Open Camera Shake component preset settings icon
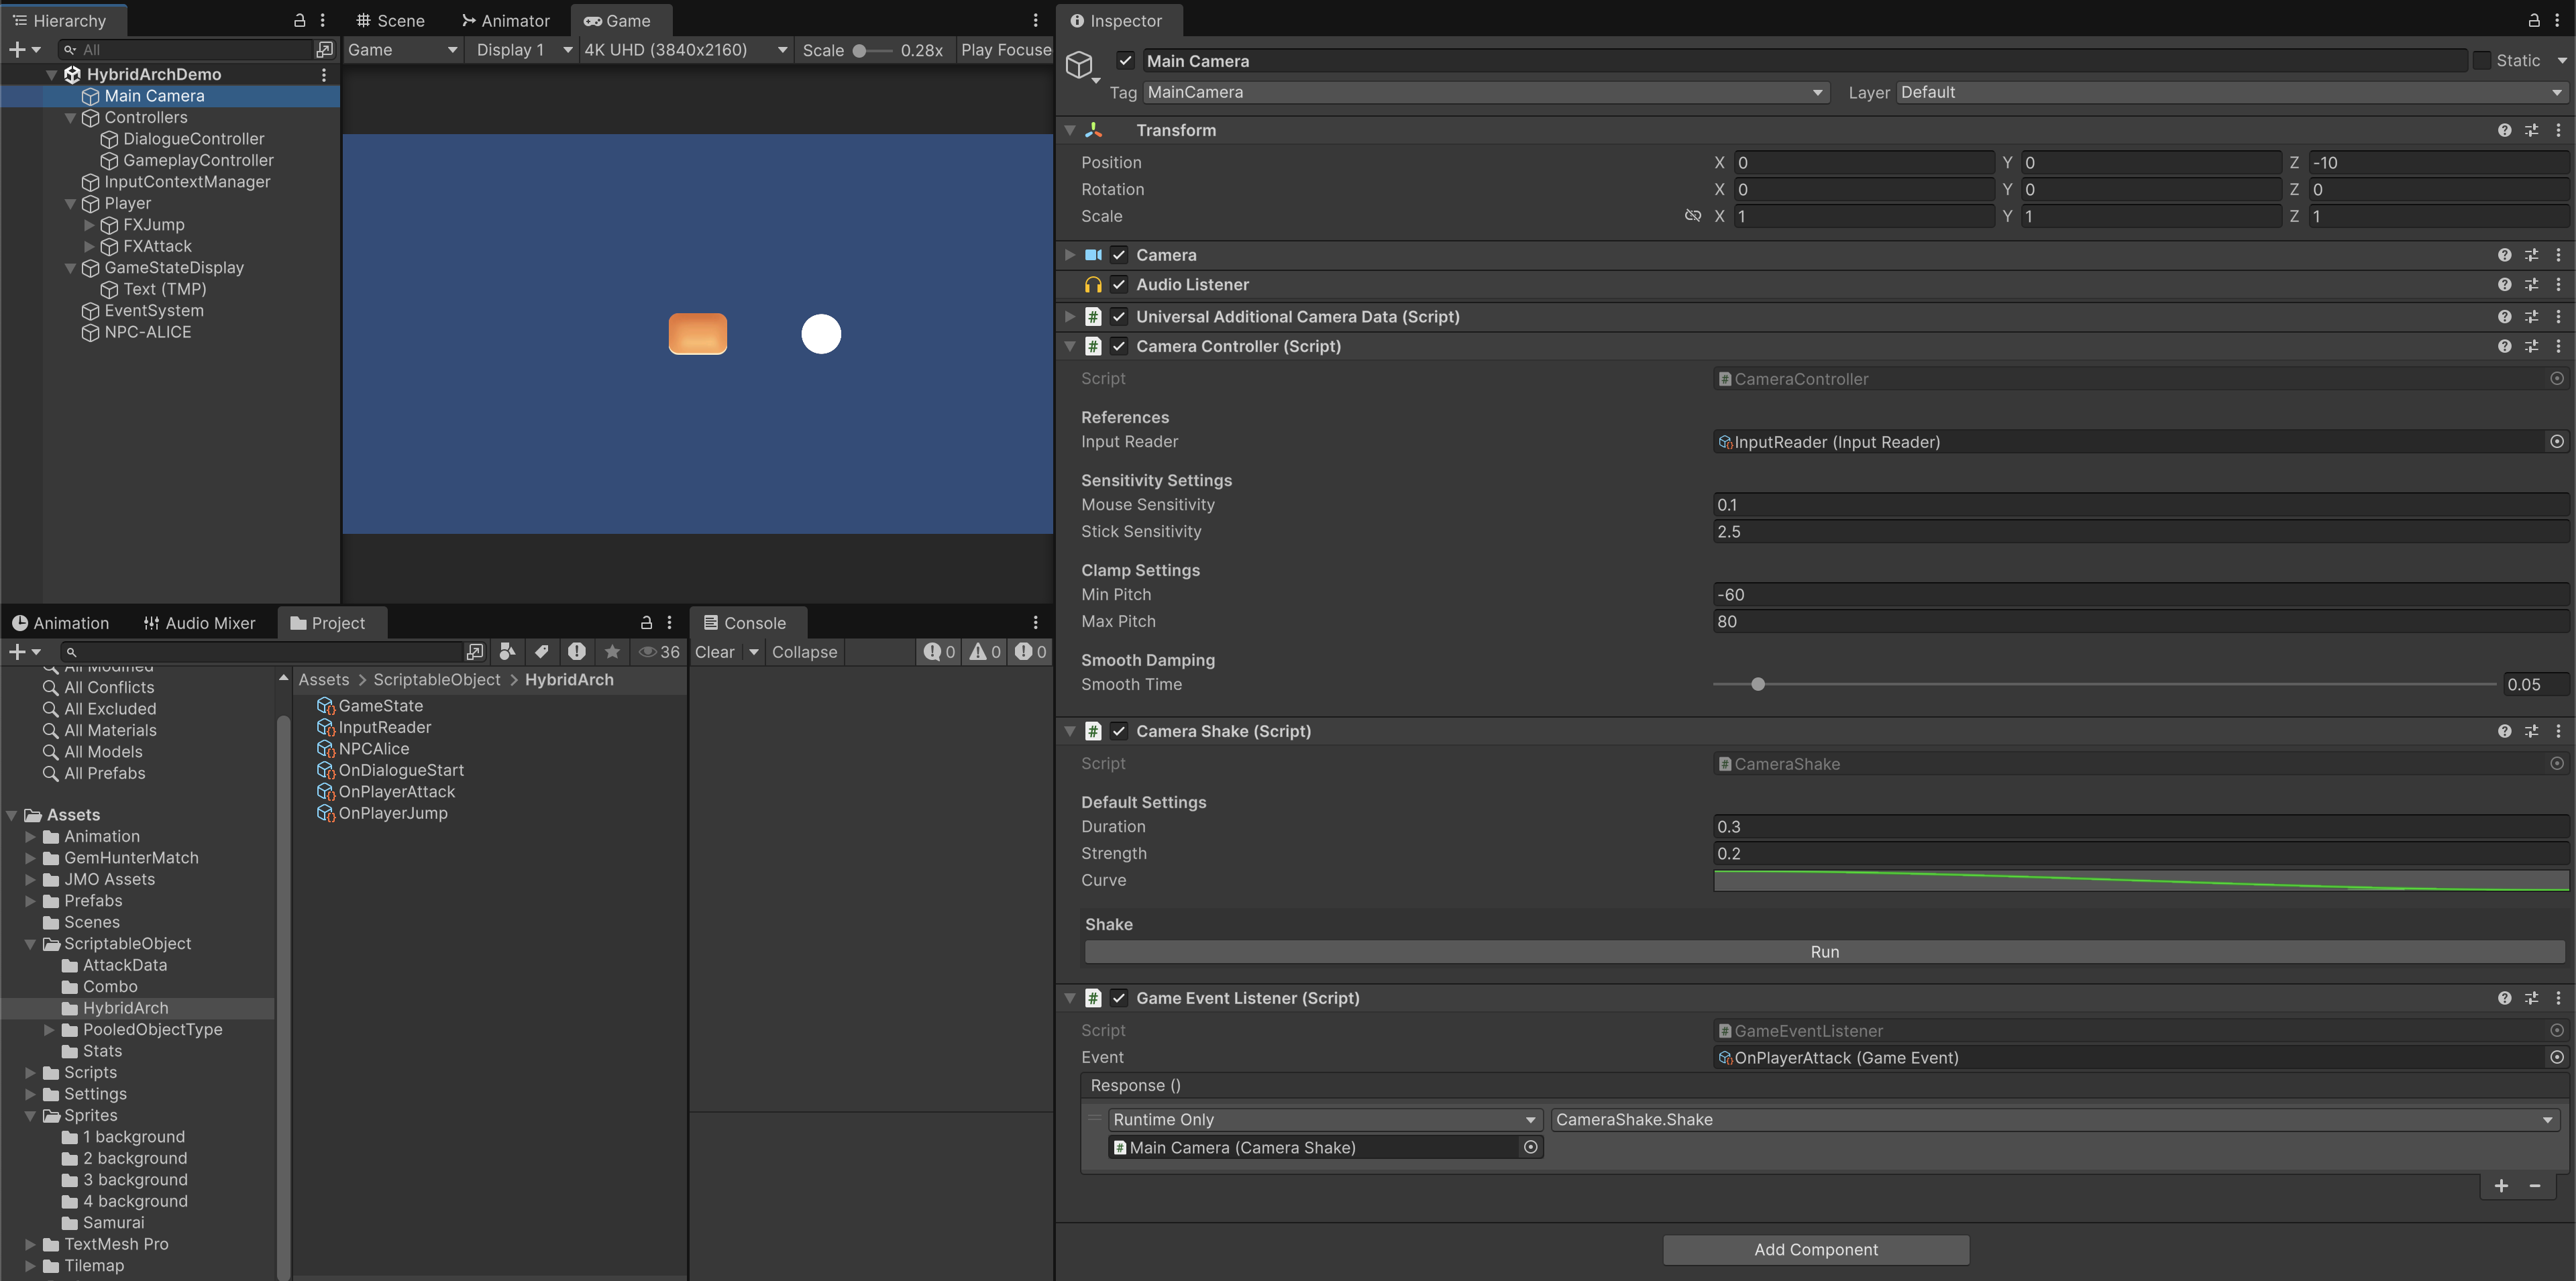Image resolution: width=2576 pixels, height=1281 pixels. (2531, 731)
